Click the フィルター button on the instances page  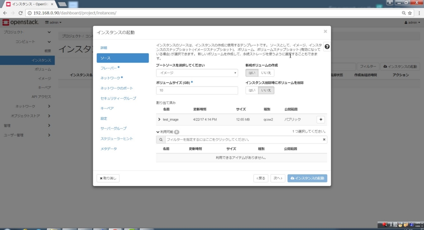(368, 67)
